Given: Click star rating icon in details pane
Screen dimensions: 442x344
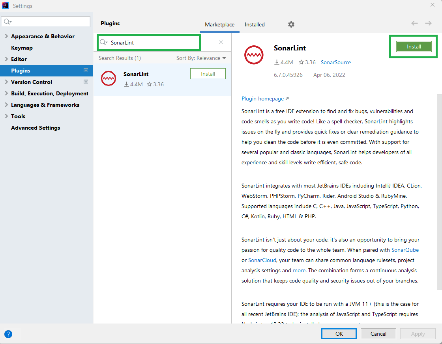Looking at the screenshot, I should click(302, 62).
